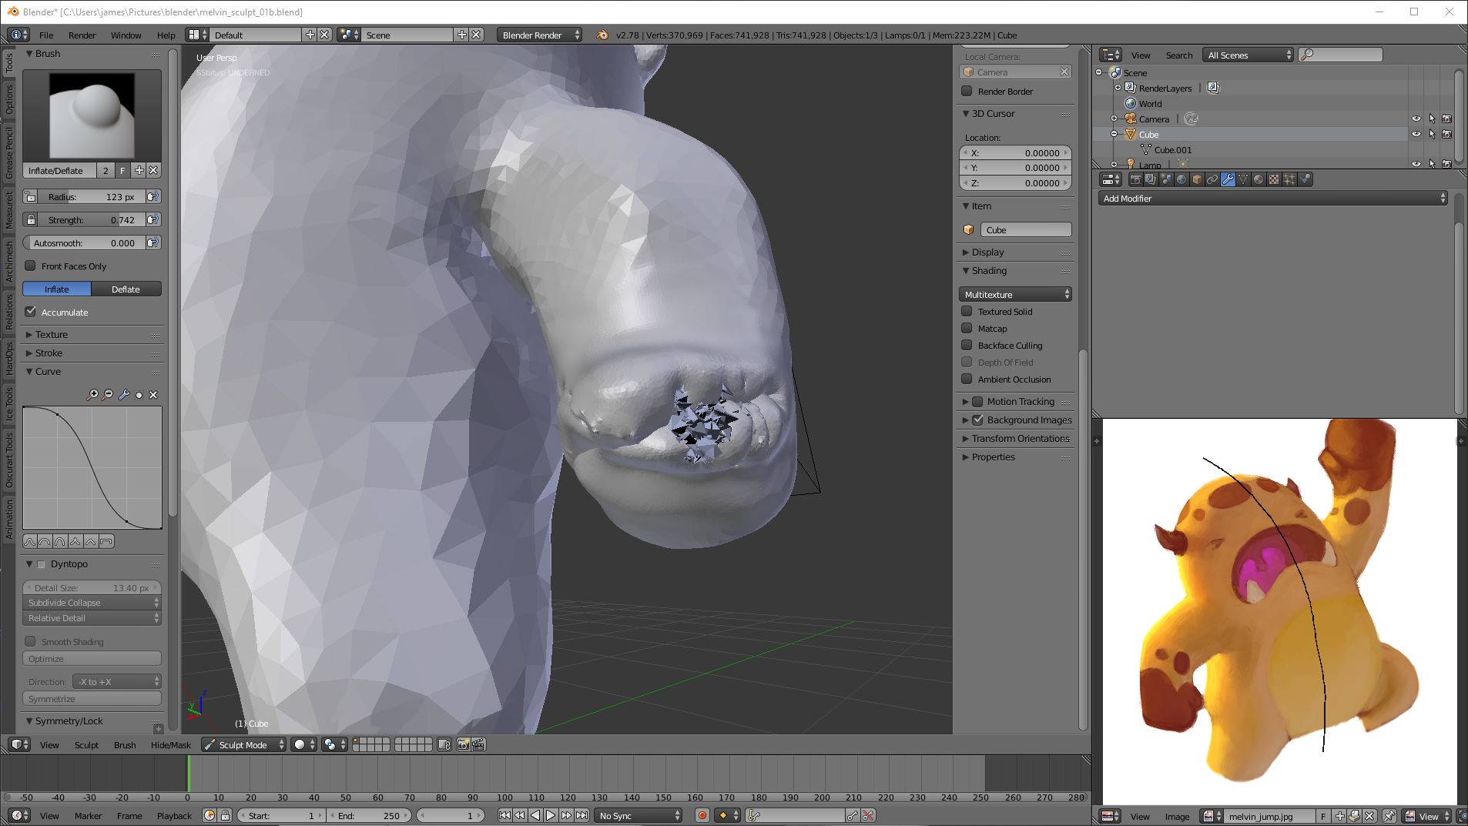Hide the Cube object with its eye icon
The width and height of the screenshot is (1468, 826).
pos(1416,134)
